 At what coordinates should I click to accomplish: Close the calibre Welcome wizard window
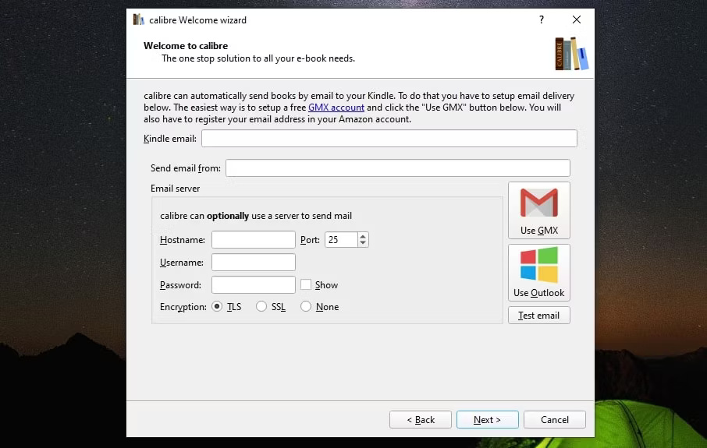pos(576,19)
